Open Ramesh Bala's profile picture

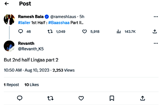[x=9, y=19]
